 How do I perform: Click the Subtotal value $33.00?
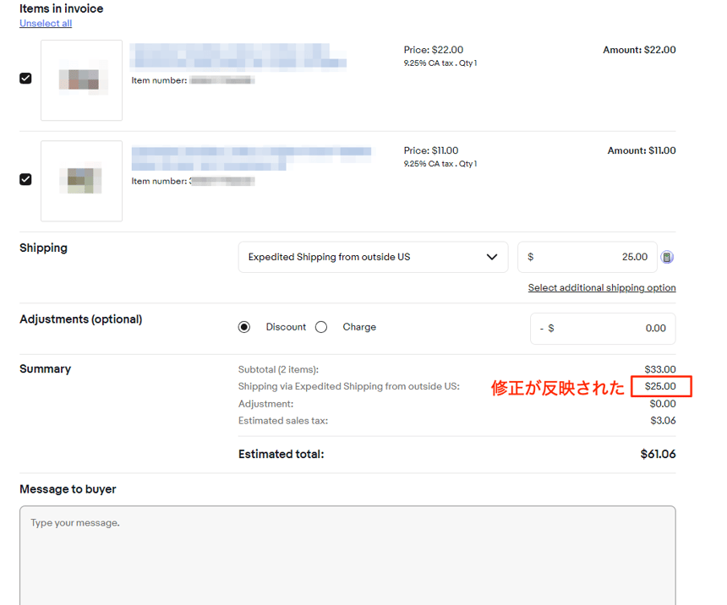point(659,369)
